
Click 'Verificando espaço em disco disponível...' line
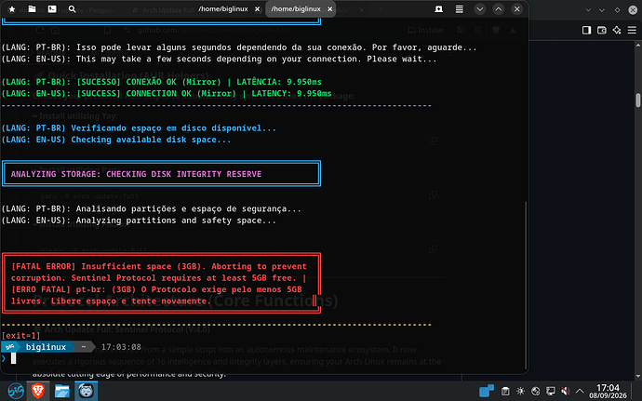(139, 128)
